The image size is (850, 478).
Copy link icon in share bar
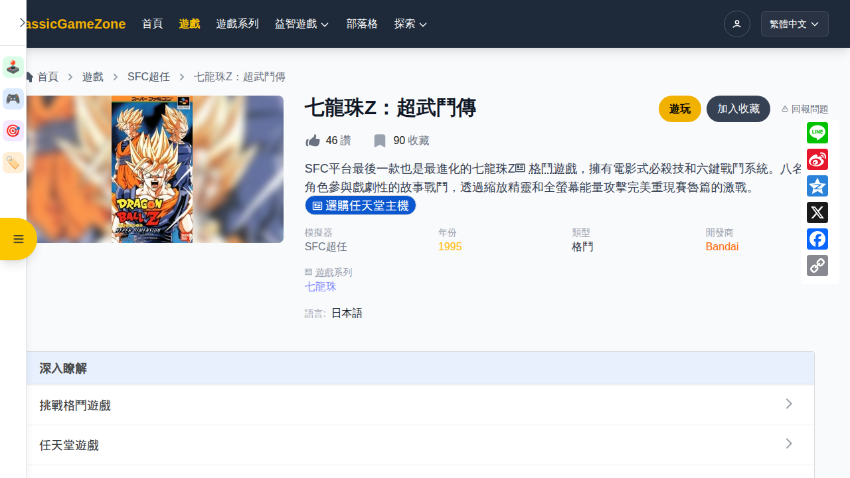(817, 266)
